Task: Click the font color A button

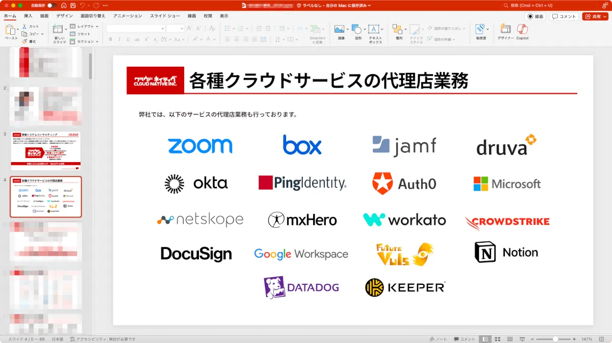Action: point(209,39)
